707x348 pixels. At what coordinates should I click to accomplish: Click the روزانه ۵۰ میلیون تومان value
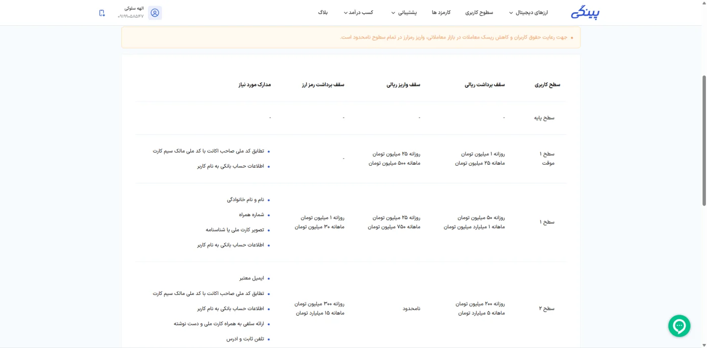coord(481,218)
